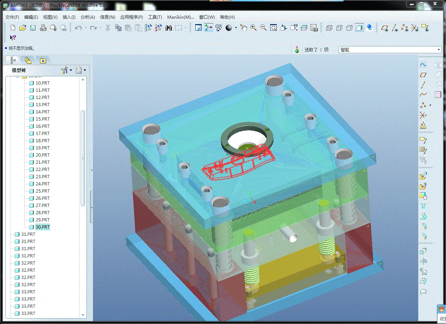This screenshot has height=324, width=446.
Task: Select the Sketch tool in right toolbar
Action: click(x=423, y=65)
